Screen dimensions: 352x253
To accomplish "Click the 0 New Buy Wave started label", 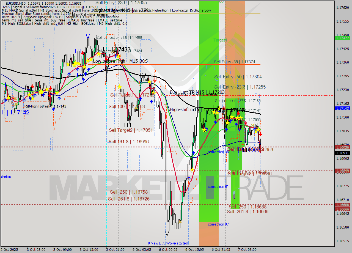I will point(168,243).
